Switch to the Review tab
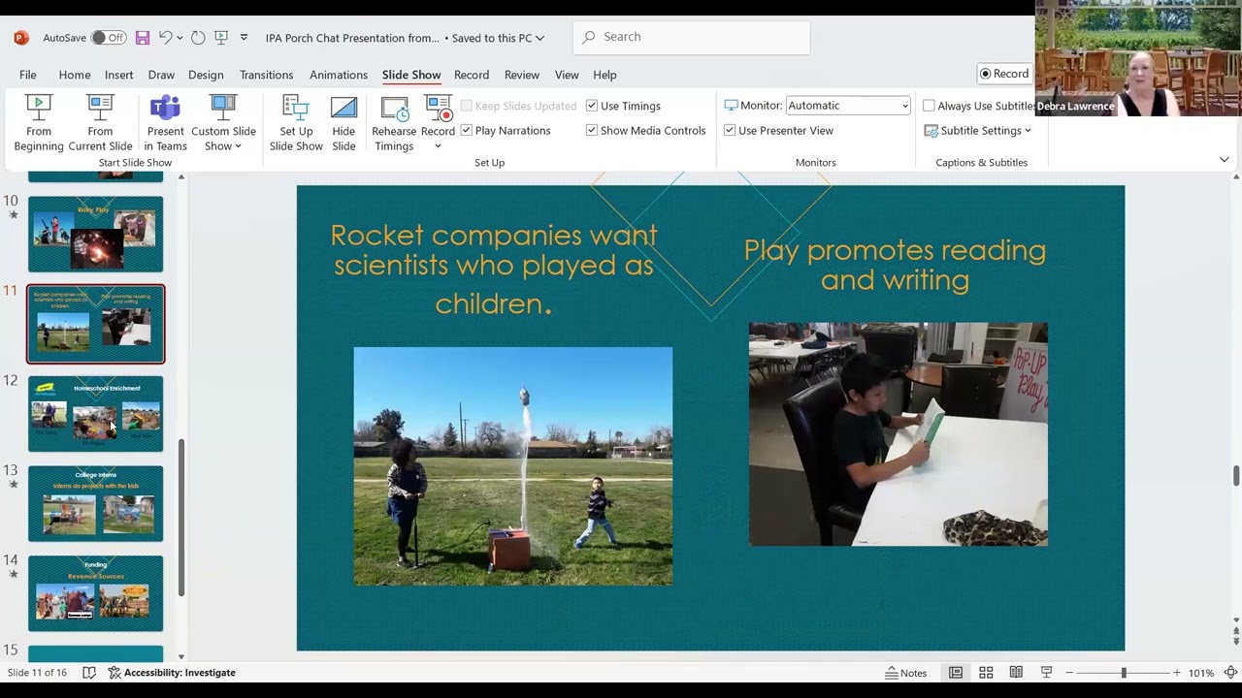1242x698 pixels. [521, 75]
